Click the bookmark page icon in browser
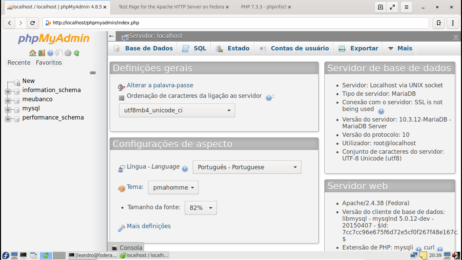This screenshot has width=462, height=260. 439,23
